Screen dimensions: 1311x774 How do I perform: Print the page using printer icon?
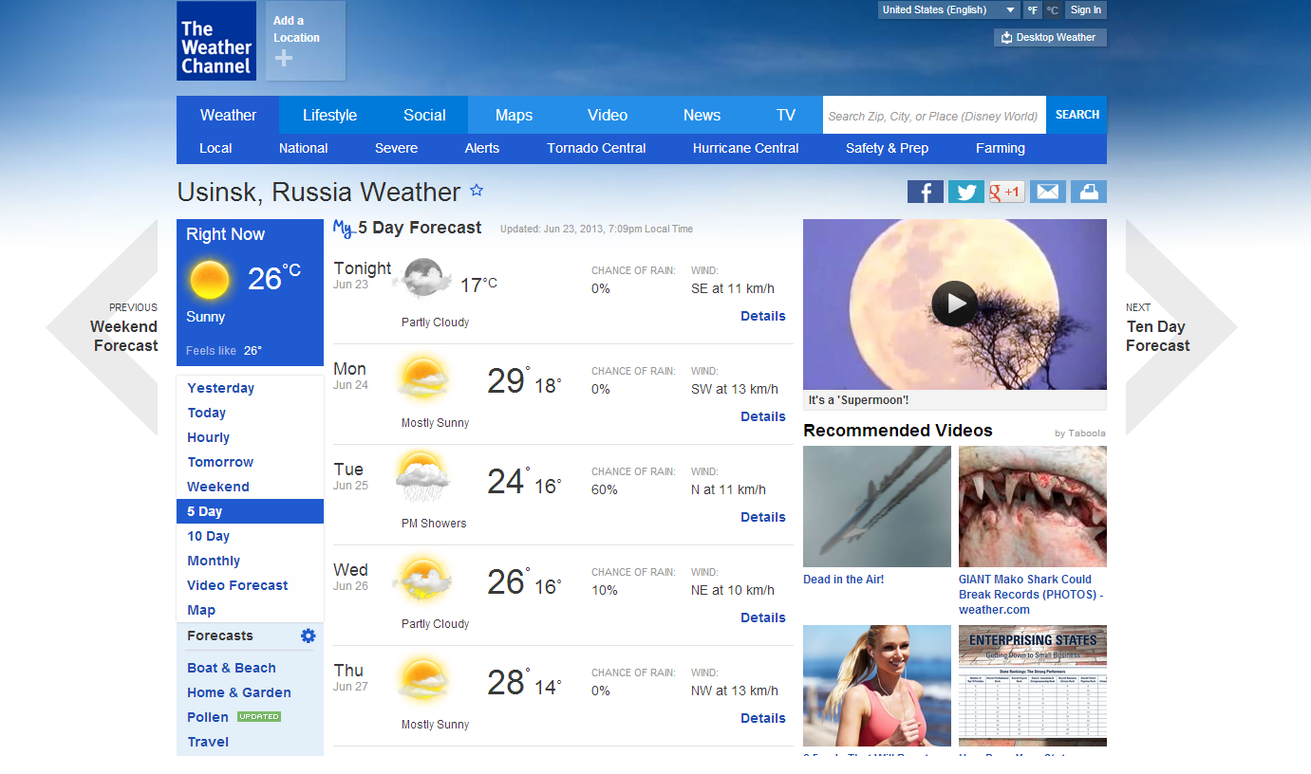point(1088,192)
